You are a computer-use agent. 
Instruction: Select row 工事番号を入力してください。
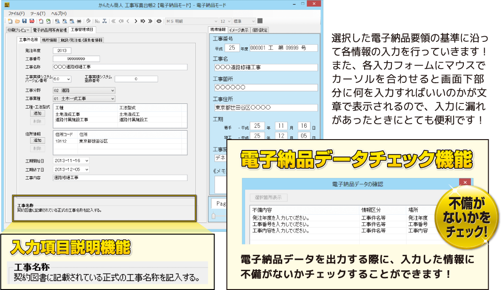[x=343, y=224]
